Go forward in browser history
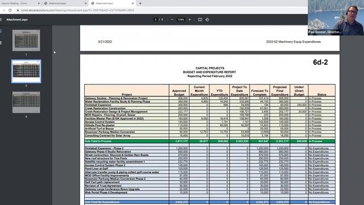364x205 pixels. tap(4, 10)
